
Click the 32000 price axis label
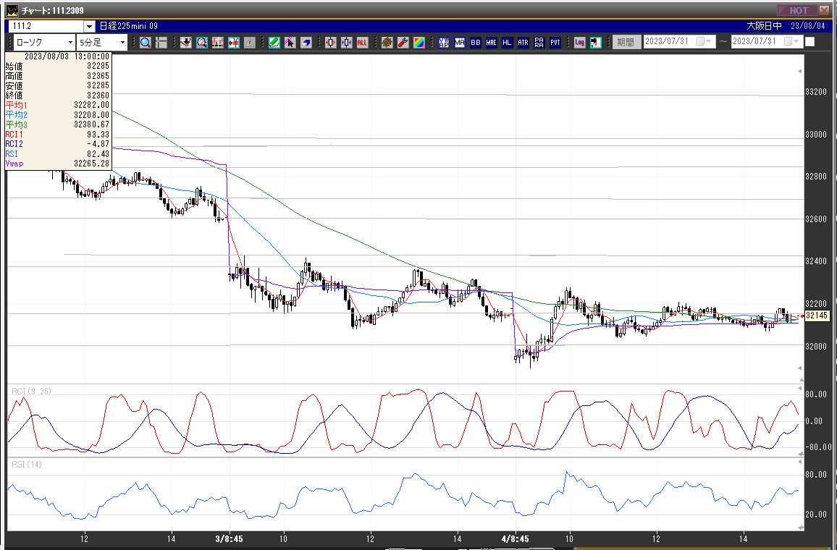click(816, 346)
